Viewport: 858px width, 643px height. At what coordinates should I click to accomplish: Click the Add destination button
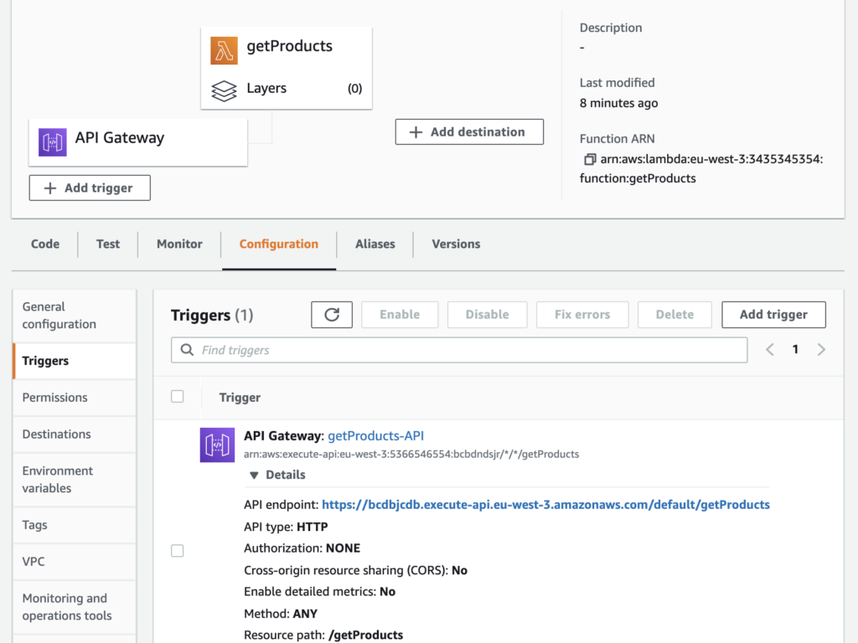pyautogui.click(x=469, y=131)
